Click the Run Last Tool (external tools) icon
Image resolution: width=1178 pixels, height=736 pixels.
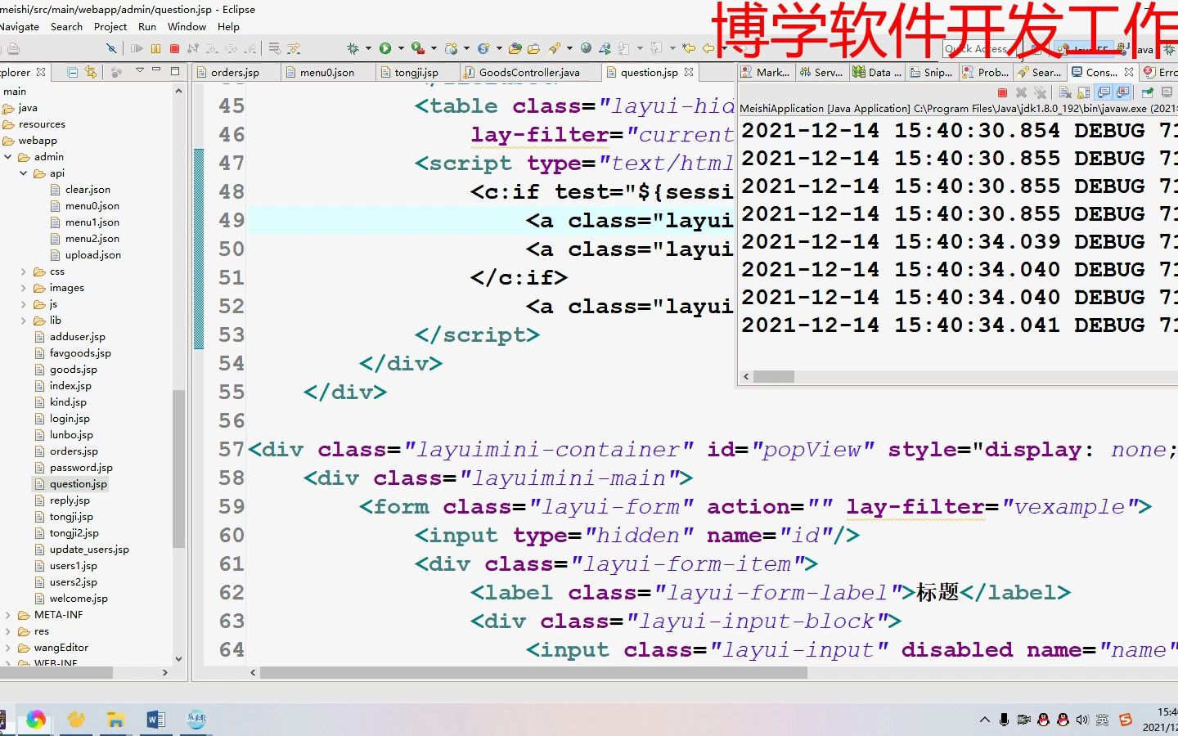point(417,48)
